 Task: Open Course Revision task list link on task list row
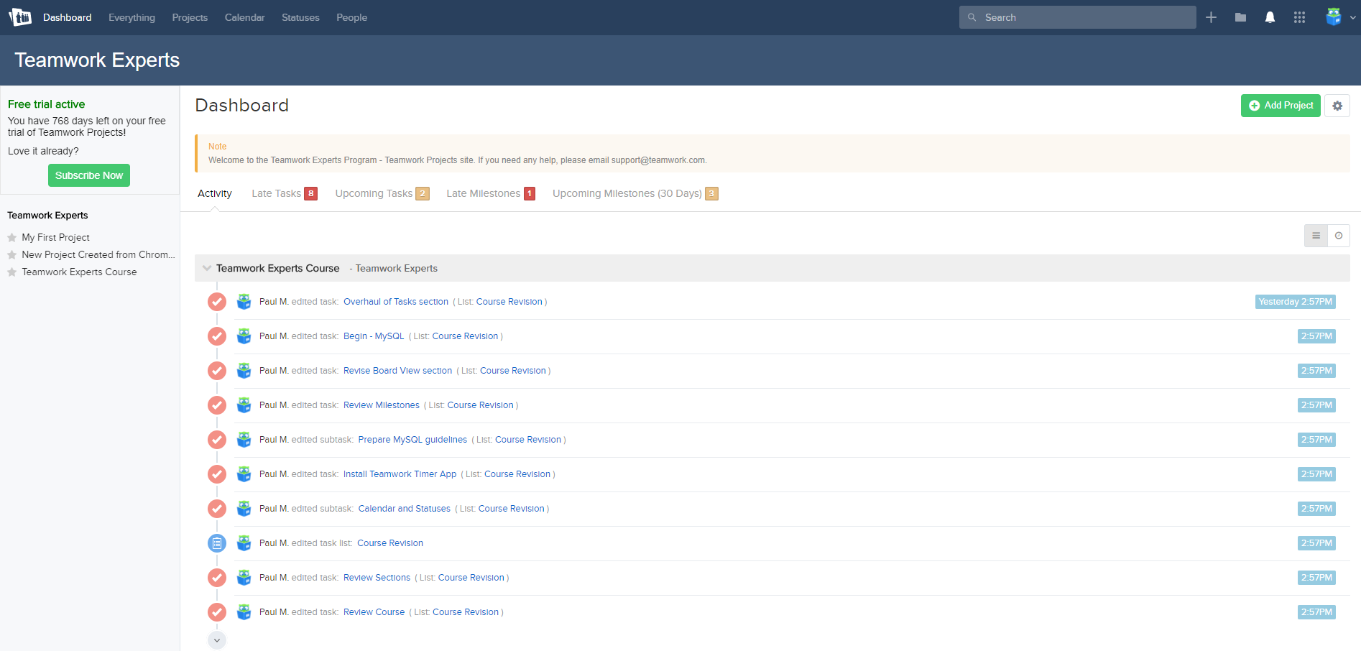coord(390,543)
